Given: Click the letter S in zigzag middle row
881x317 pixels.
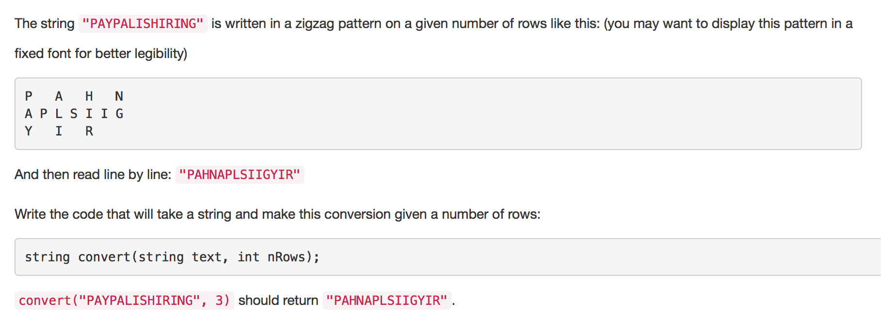Looking at the screenshot, I should click(x=74, y=114).
